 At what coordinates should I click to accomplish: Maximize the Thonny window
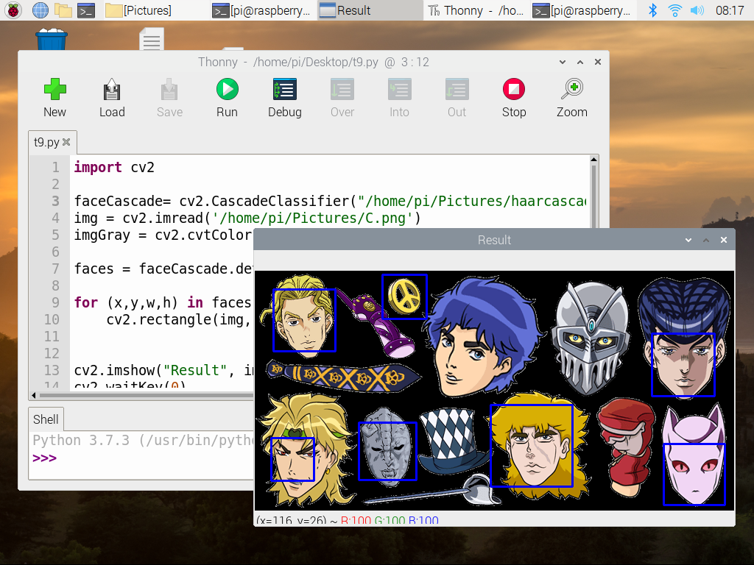pos(580,62)
